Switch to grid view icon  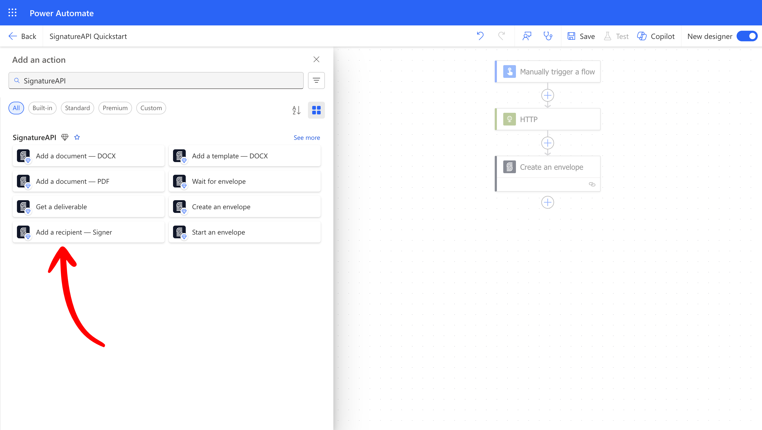pyautogui.click(x=316, y=110)
